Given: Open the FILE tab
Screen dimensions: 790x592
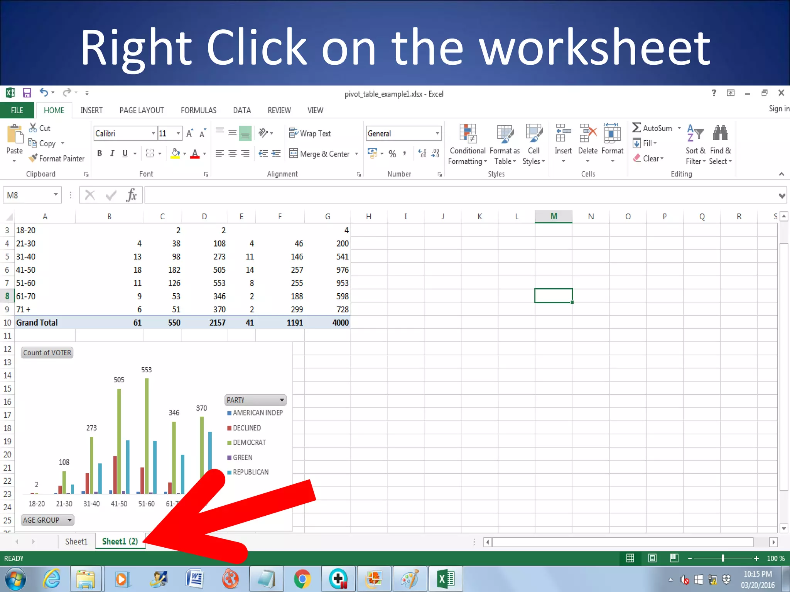Looking at the screenshot, I should 17,110.
